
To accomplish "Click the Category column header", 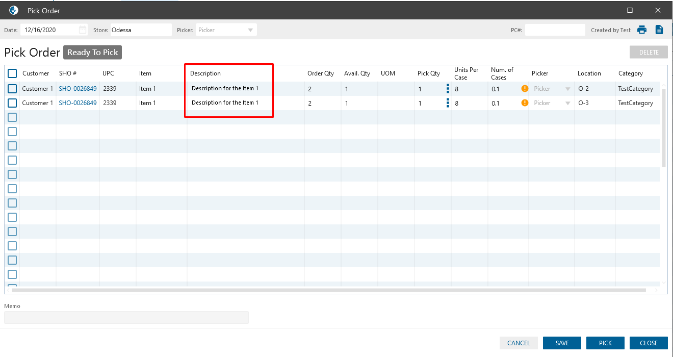I will pos(631,73).
